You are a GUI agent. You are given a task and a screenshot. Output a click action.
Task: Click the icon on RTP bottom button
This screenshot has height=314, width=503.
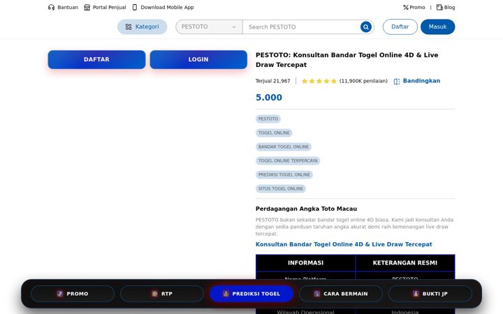[154, 294]
